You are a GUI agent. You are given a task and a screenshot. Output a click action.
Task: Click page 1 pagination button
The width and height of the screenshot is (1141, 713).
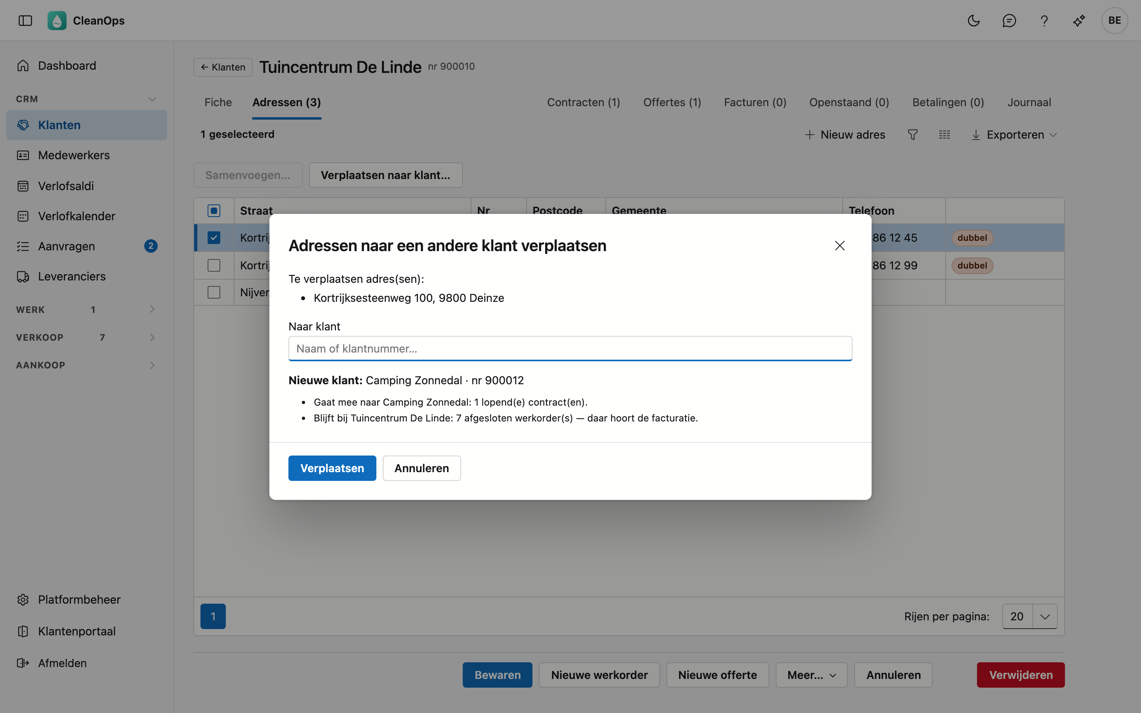213,616
